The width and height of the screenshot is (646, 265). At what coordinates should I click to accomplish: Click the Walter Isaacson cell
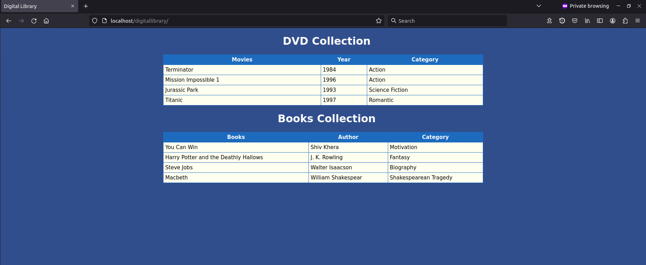pos(348,168)
